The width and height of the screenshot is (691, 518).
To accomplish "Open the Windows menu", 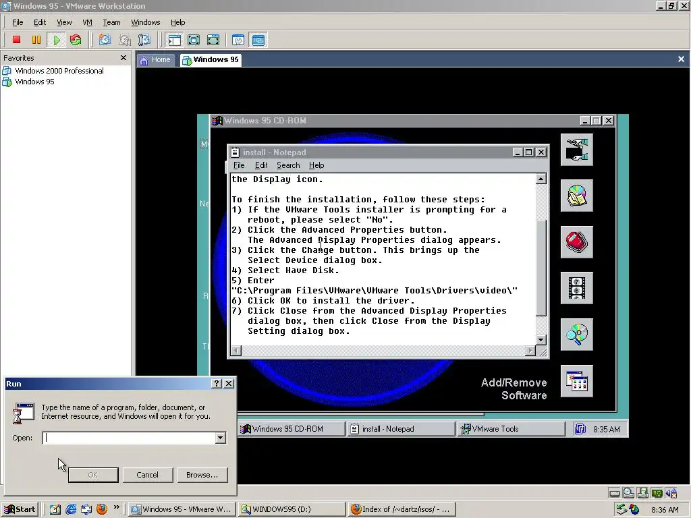I will click(146, 22).
